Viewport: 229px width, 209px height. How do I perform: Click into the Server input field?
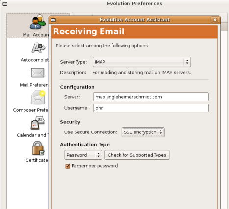[151, 97]
